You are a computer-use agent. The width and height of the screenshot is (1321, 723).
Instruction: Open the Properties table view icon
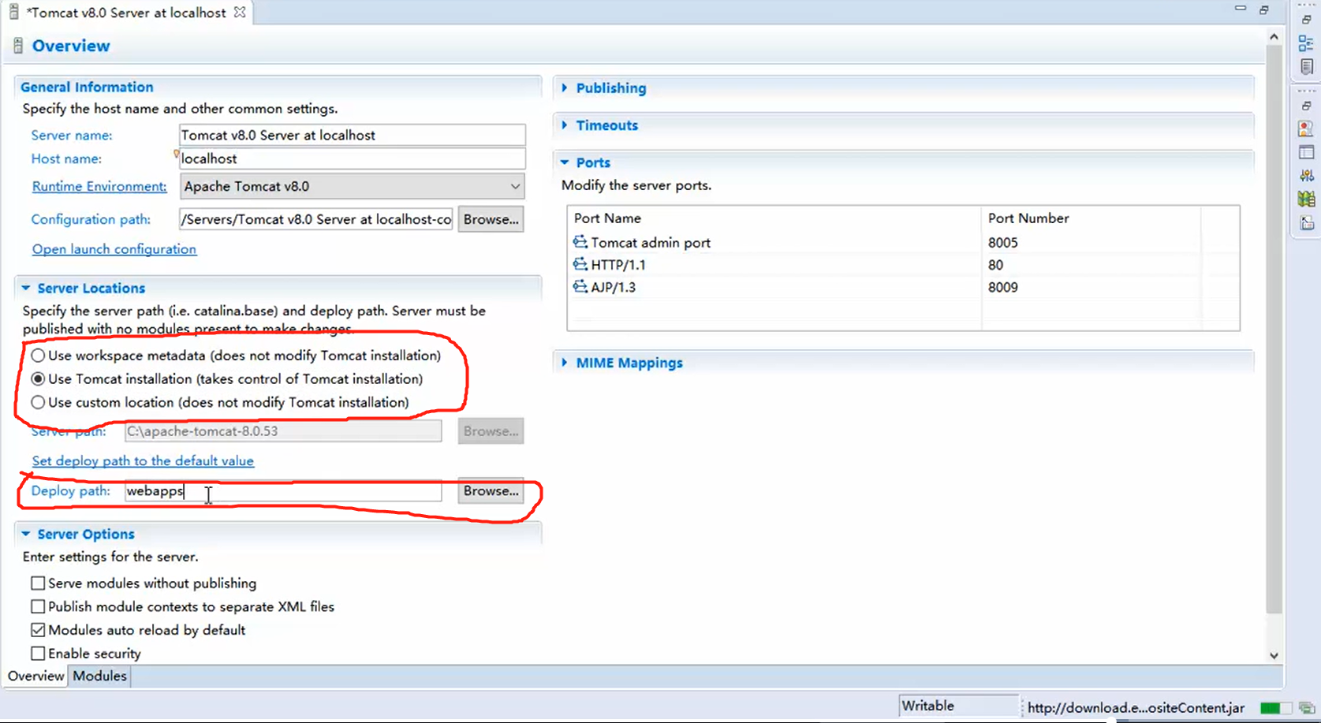point(1306,152)
